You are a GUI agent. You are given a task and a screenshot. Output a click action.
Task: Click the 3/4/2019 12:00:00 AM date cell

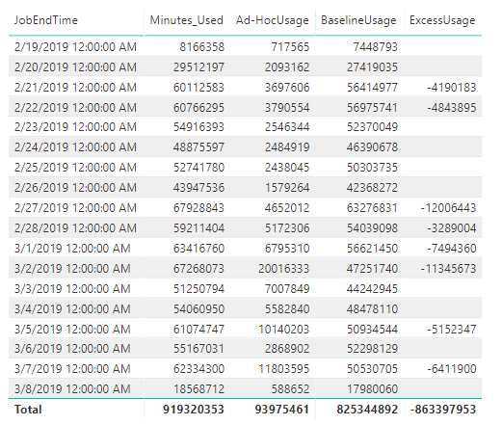(x=72, y=309)
